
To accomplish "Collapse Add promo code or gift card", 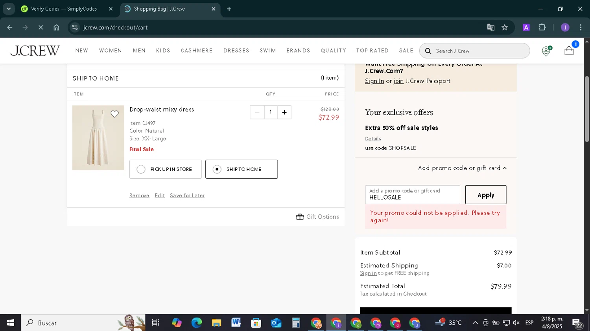I will (x=462, y=168).
